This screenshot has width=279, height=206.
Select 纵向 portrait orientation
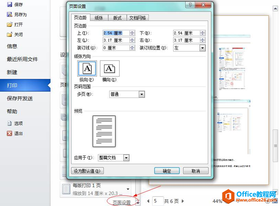click(x=86, y=68)
